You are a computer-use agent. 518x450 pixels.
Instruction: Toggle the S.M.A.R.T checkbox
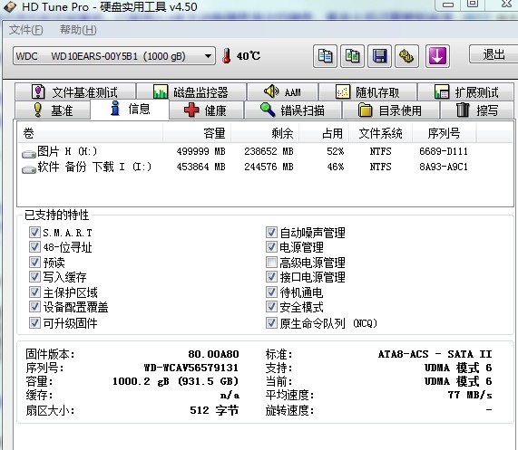tap(34, 233)
